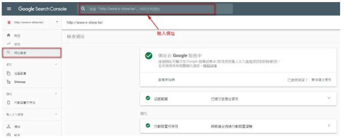Click the Page changed? (已變更頁面？) text

297,80
